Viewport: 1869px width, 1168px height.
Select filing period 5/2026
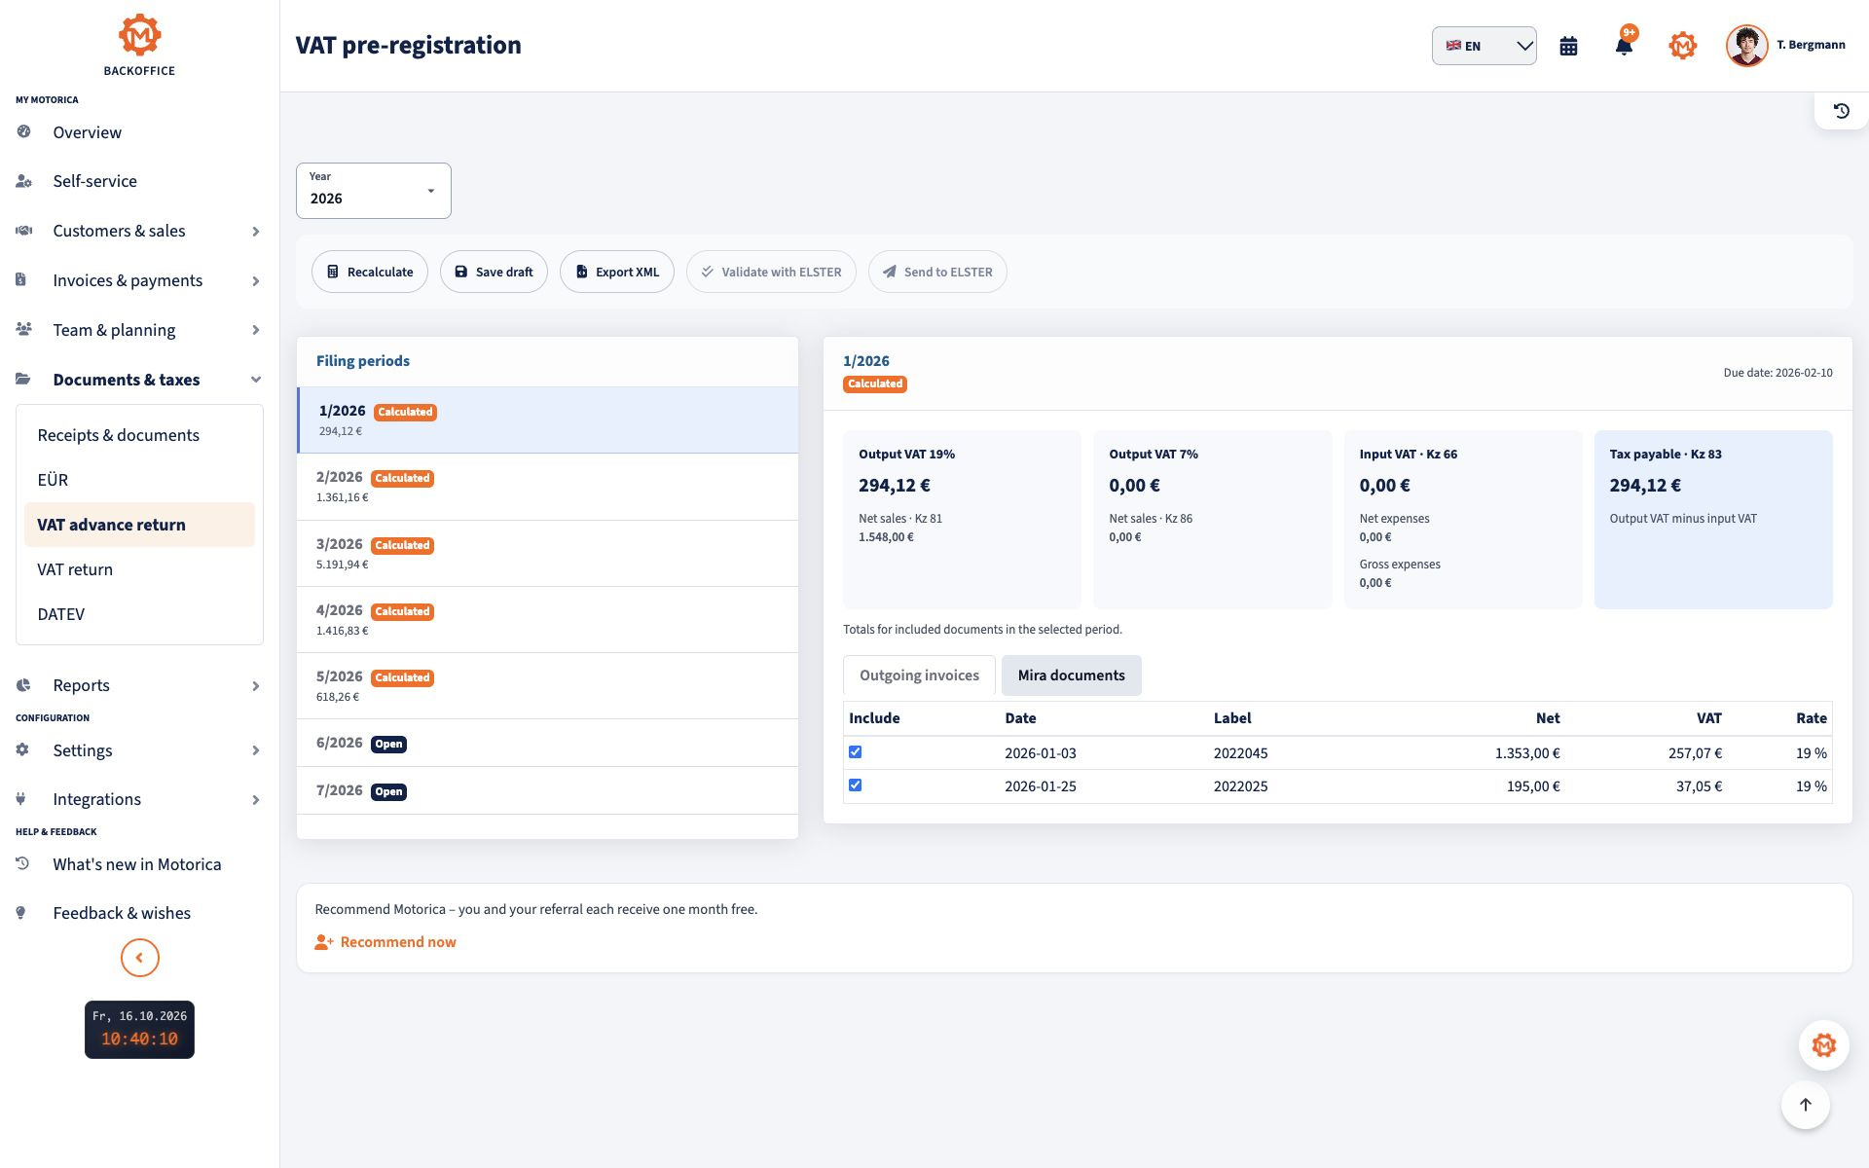coord(547,686)
